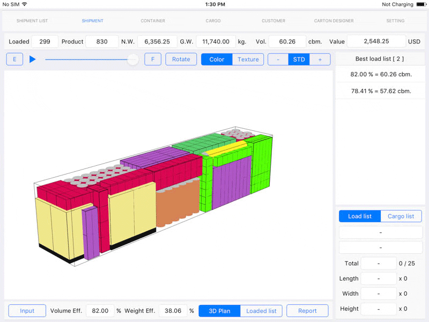Click the second empty load detail row
The height and width of the screenshot is (322, 429).
click(x=381, y=247)
